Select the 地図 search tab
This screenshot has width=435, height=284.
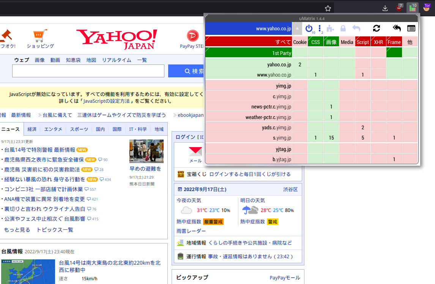[x=91, y=60]
